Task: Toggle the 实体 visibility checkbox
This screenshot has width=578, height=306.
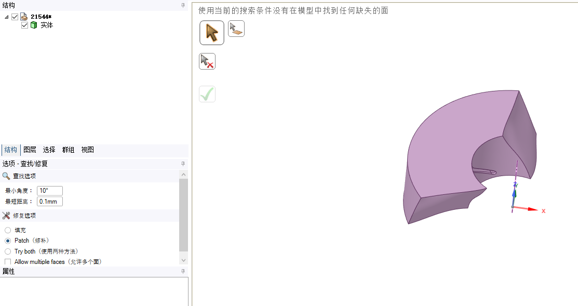Action: (24, 25)
